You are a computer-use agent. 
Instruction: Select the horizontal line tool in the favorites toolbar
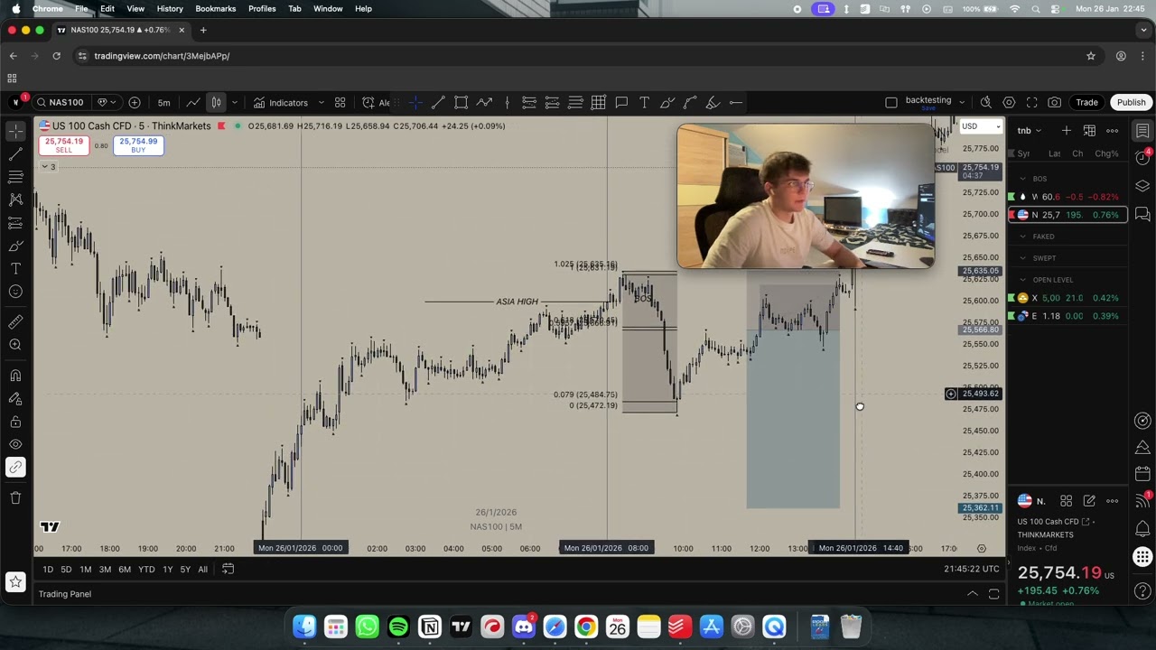pos(736,102)
